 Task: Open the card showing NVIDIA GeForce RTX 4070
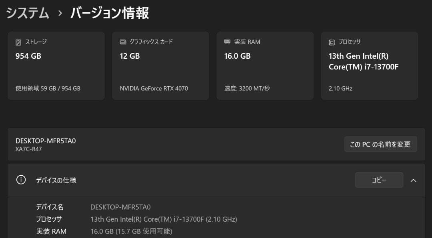click(x=160, y=65)
